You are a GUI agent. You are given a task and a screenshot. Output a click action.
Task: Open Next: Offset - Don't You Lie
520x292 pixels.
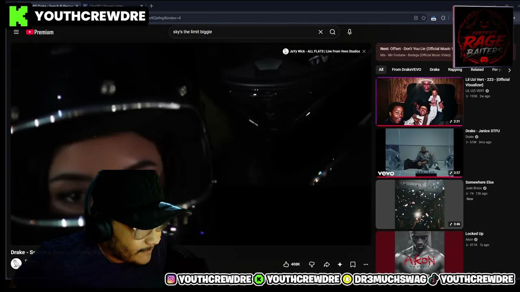(x=416, y=49)
